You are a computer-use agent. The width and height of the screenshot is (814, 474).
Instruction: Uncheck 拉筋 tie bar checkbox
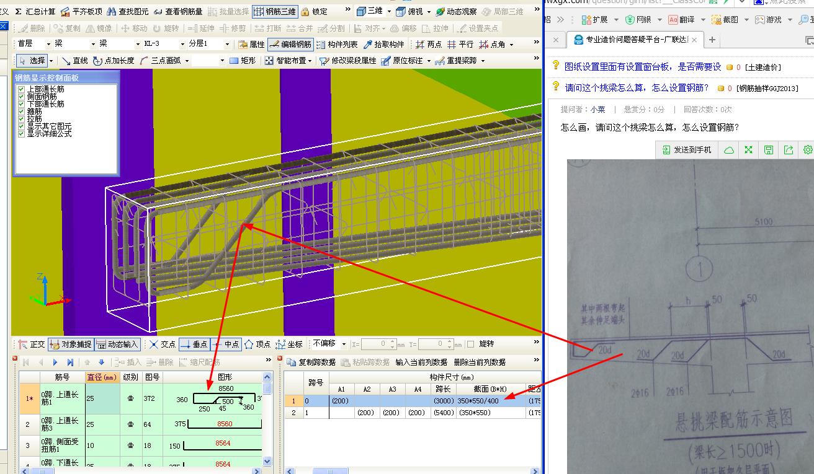(22, 119)
